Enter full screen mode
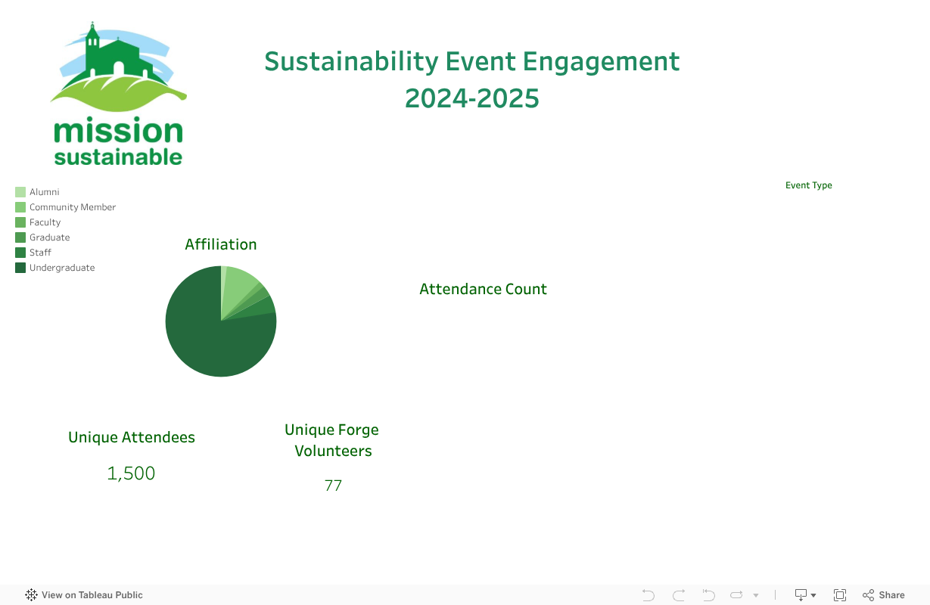Screen dimensions: 930x605 click(840, 595)
